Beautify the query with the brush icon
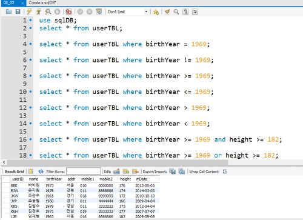The height and width of the screenshot is (220, 303). 167,12
